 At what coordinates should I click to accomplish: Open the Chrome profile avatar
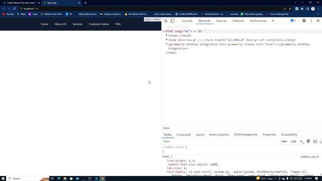[x=313, y=9]
